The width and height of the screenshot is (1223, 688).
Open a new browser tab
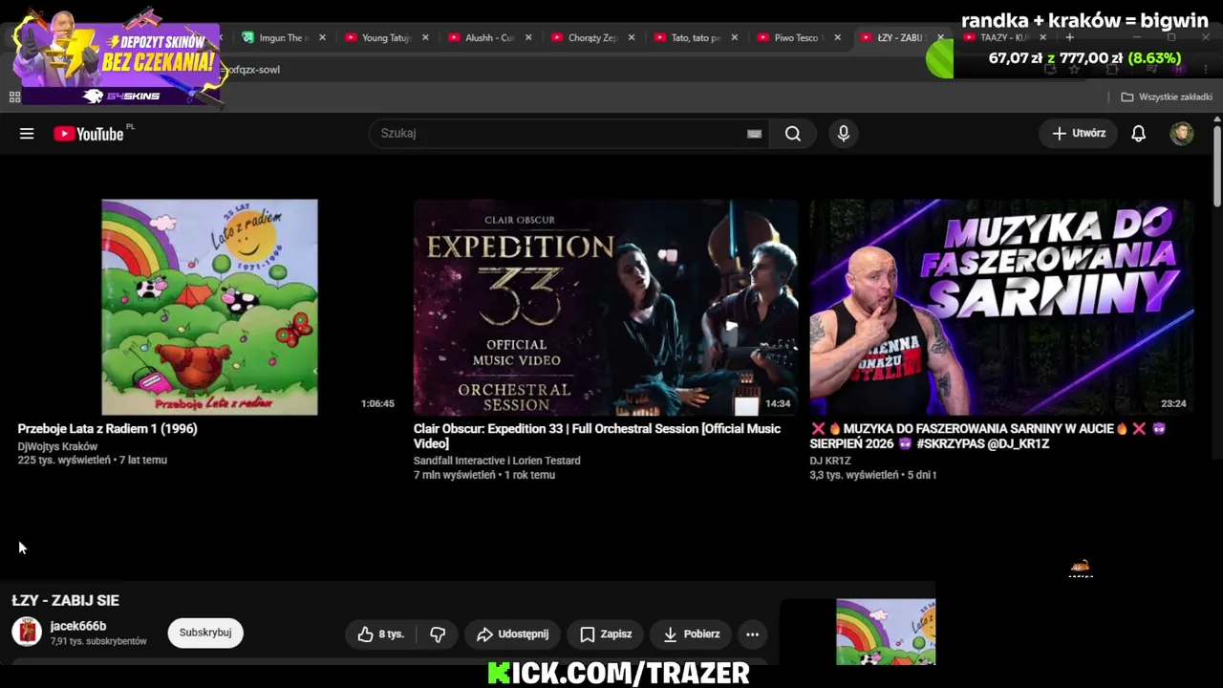(1069, 38)
